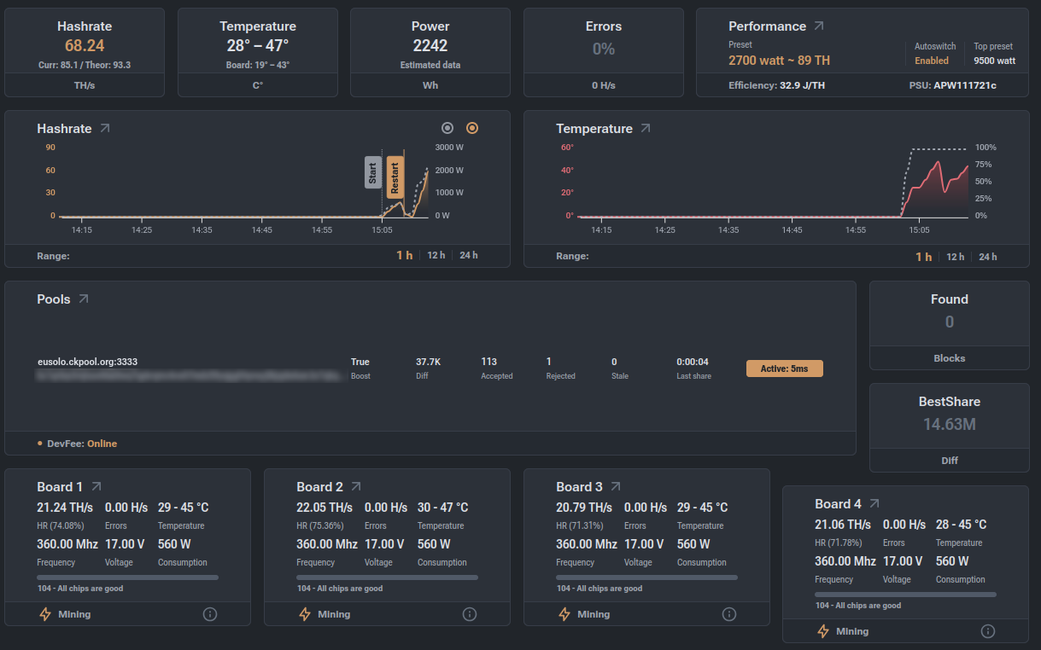Click the Active: 5ms pool button
The height and width of the screenshot is (650, 1041).
(785, 369)
